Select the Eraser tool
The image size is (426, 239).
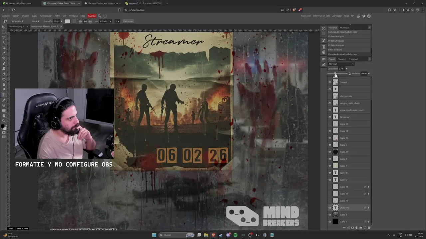4,74
